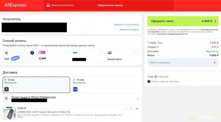Click the new card plus icon
The image size is (221, 122).
coord(110,53)
